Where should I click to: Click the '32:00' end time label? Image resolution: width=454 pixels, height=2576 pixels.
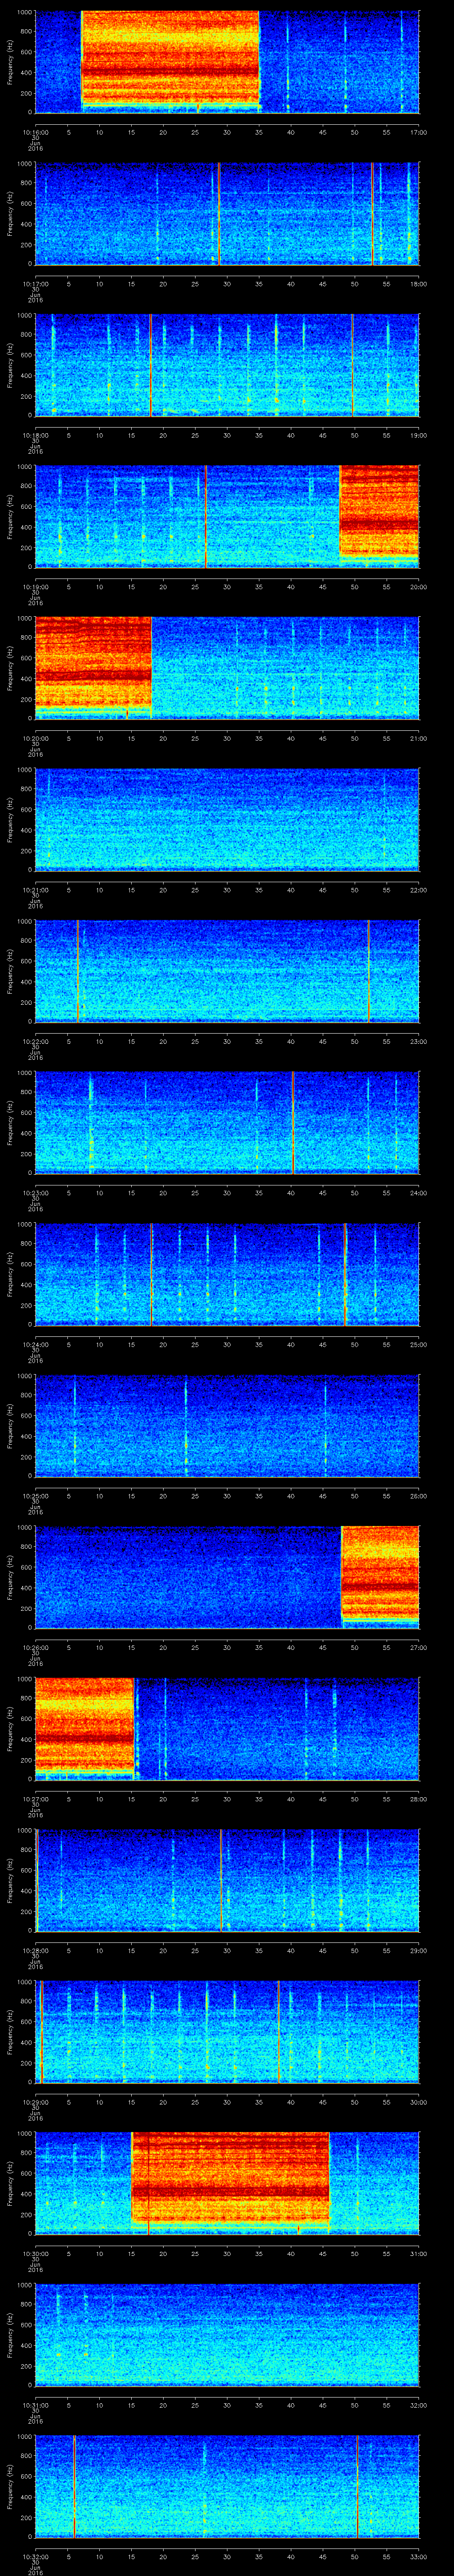click(x=418, y=2404)
